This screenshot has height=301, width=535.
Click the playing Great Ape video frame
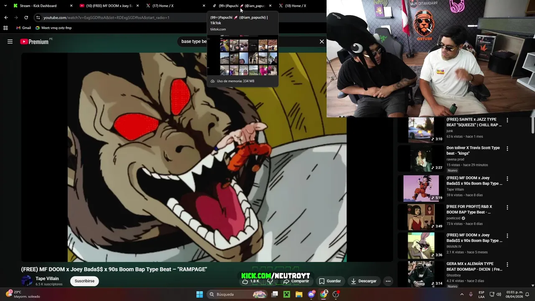(207, 157)
